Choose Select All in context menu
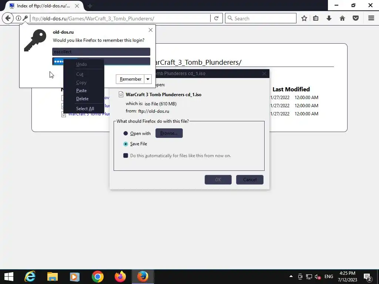 click(84, 109)
